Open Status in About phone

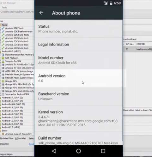(x=78, y=29)
